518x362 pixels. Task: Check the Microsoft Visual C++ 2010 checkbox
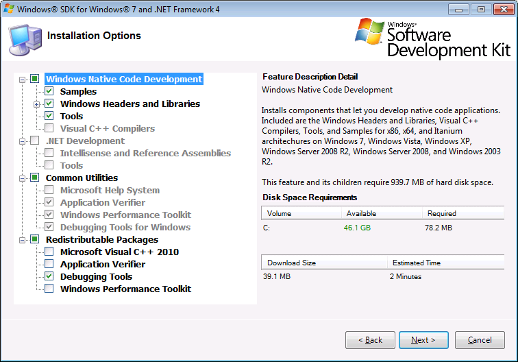pos(49,252)
